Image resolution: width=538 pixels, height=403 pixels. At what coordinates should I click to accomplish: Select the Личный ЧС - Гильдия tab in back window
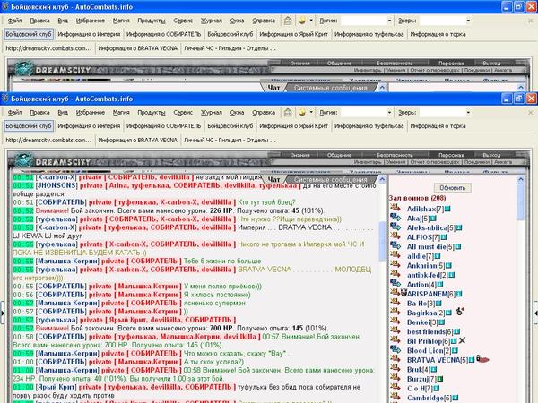(230, 48)
